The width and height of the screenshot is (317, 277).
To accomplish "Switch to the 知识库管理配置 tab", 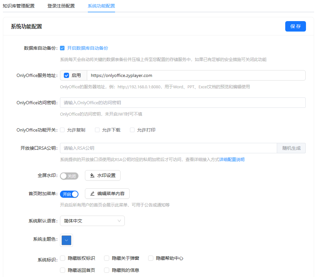I will pyautogui.click(x=18, y=6).
